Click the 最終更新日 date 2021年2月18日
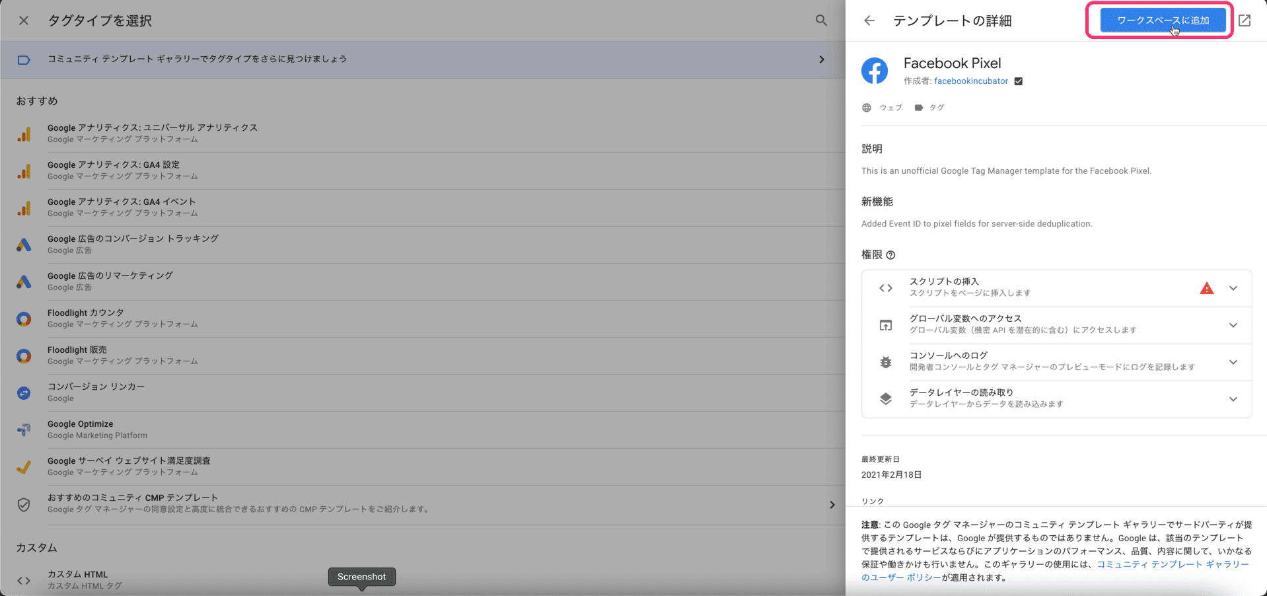1267x596 pixels. coord(891,475)
